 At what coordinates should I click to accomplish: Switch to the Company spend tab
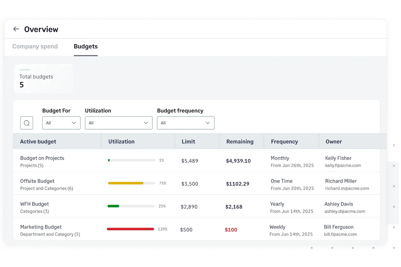point(35,46)
